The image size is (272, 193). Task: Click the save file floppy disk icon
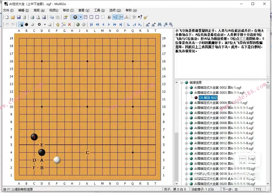18,17
